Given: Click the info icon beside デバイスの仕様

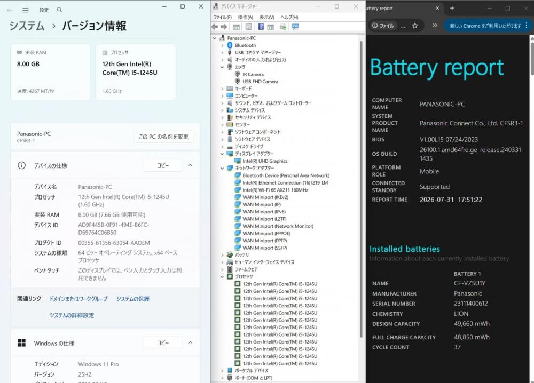Looking at the screenshot, I should tap(21, 166).
